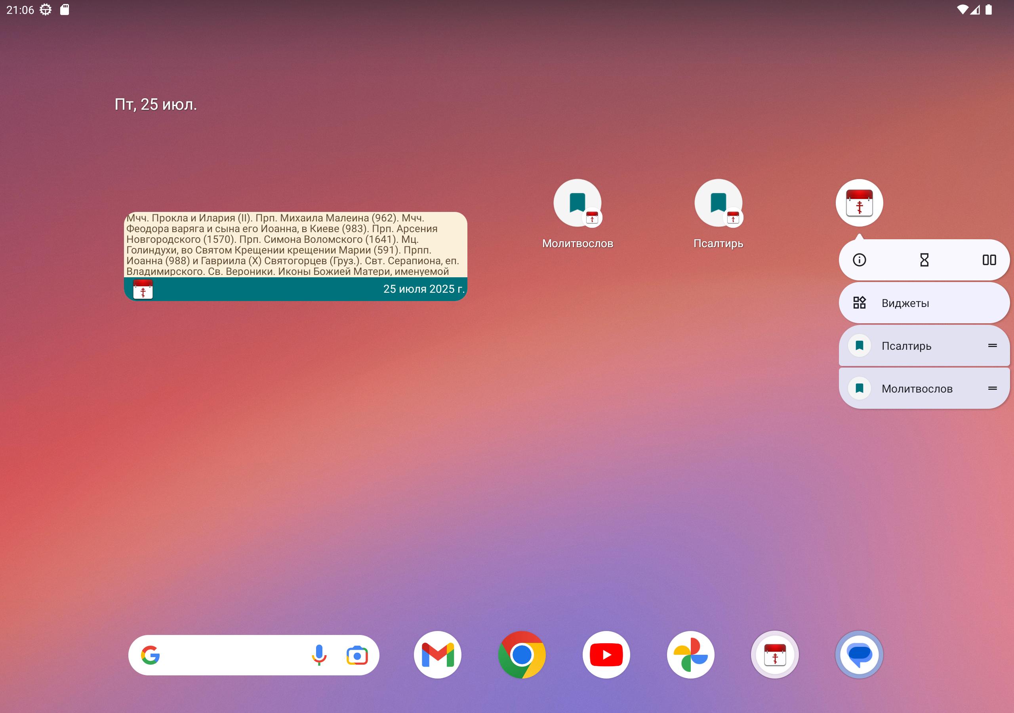The height and width of the screenshot is (713, 1014).
Task: Open Google Lens camera in search bar
Action: point(357,655)
